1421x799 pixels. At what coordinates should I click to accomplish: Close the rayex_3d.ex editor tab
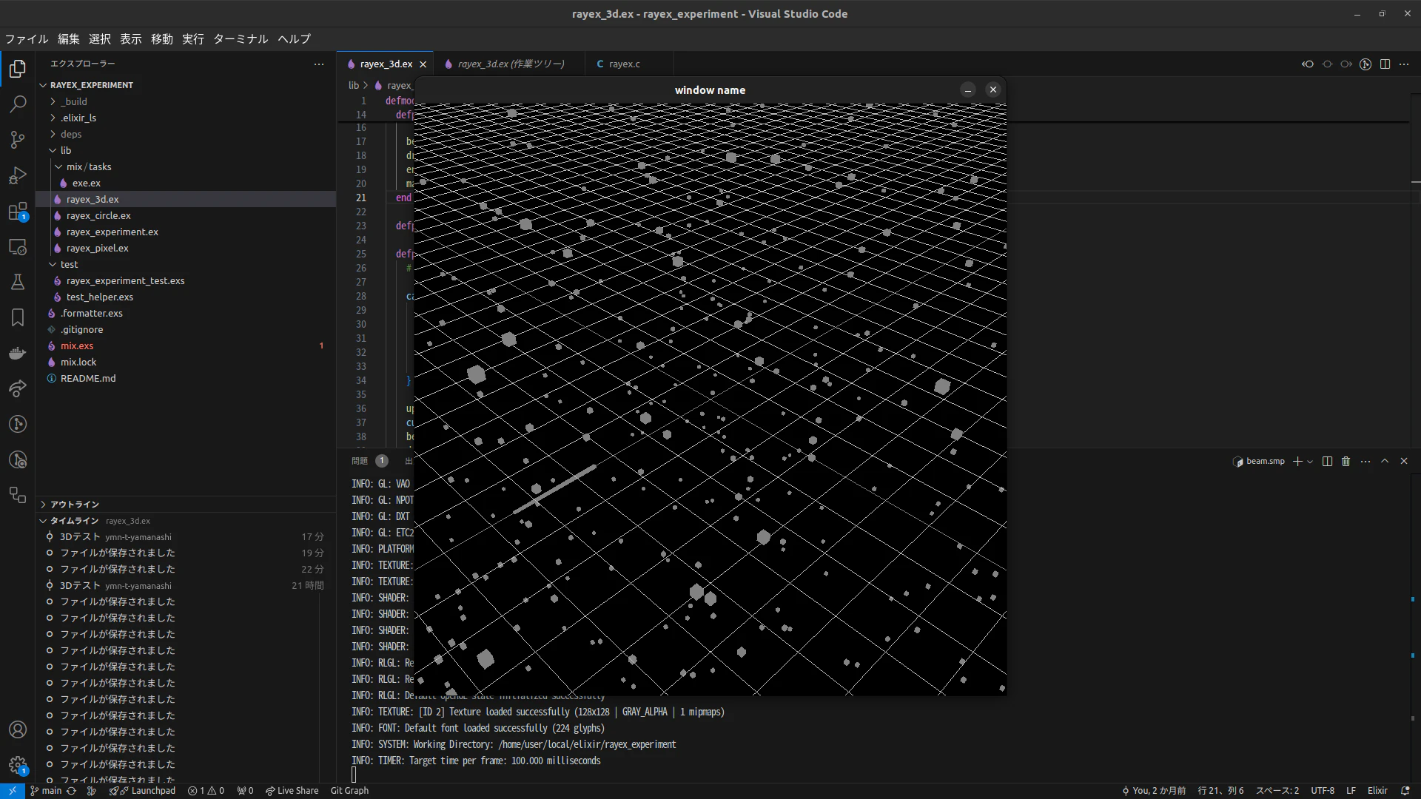coord(423,64)
